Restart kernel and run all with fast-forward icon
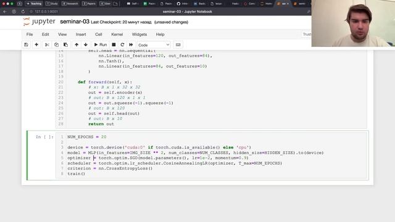The image size is (395, 222). [x=131, y=44]
